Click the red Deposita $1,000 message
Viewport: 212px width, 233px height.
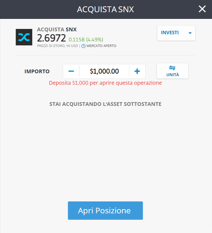coord(105,83)
